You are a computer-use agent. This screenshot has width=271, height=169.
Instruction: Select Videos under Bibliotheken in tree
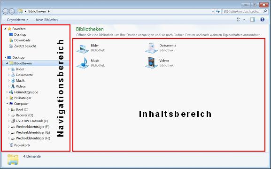[21, 86]
